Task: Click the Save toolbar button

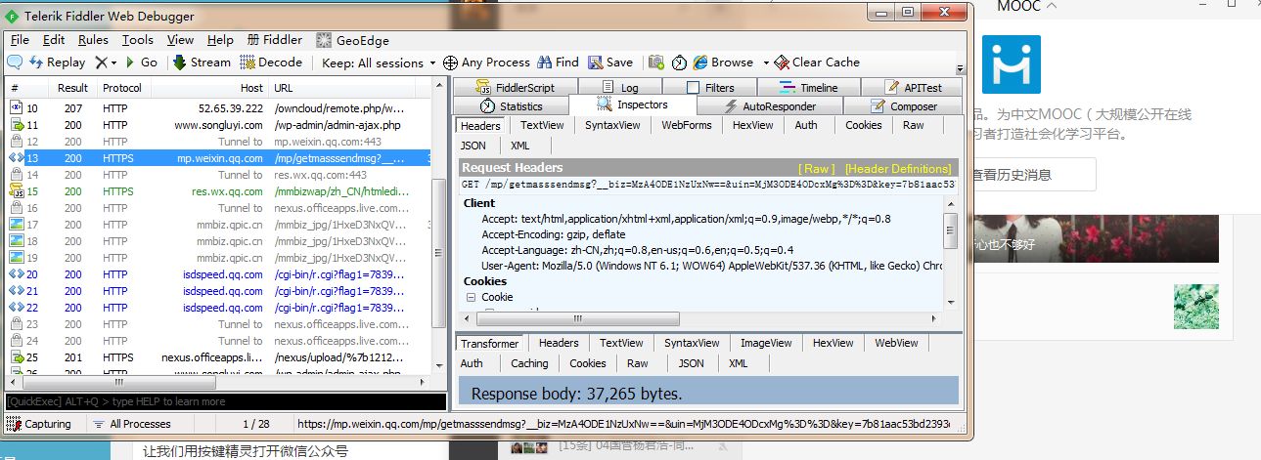Action: [610, 63]
